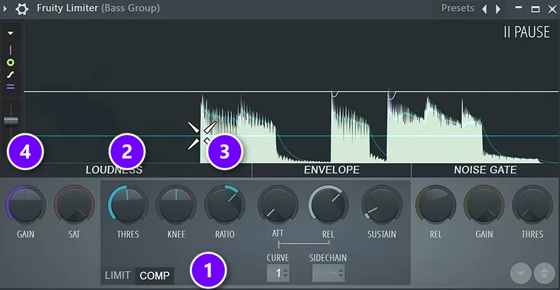Image resolution: width=560 pixels, height=290 pixels.
Task: Go to the next preset
Action: (498, 9)
